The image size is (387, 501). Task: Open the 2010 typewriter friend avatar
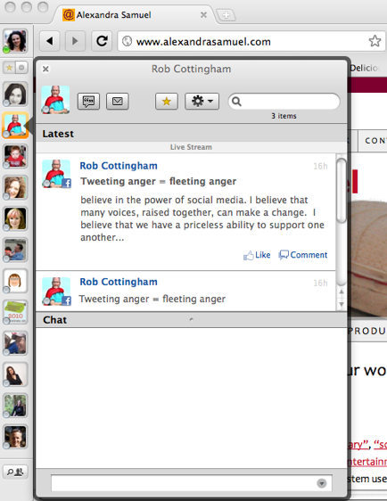pos(15,311)
